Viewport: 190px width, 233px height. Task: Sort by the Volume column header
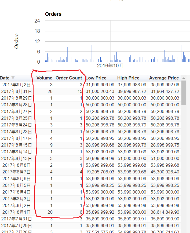click(x=45, y=78)
